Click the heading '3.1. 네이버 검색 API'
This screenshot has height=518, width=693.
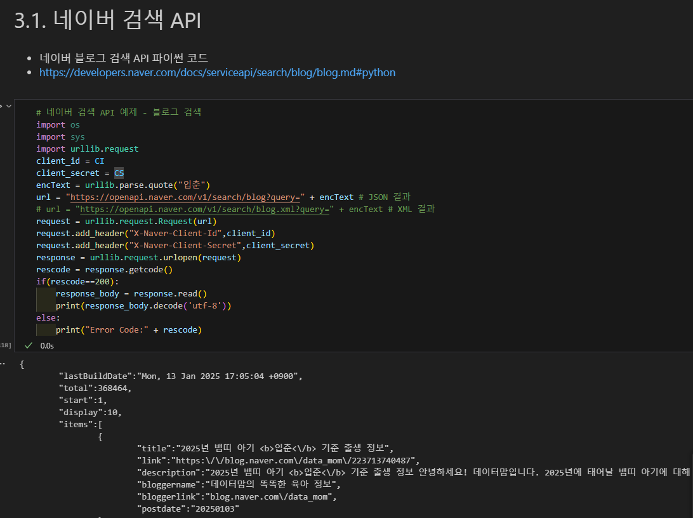(x=108, y=20)
